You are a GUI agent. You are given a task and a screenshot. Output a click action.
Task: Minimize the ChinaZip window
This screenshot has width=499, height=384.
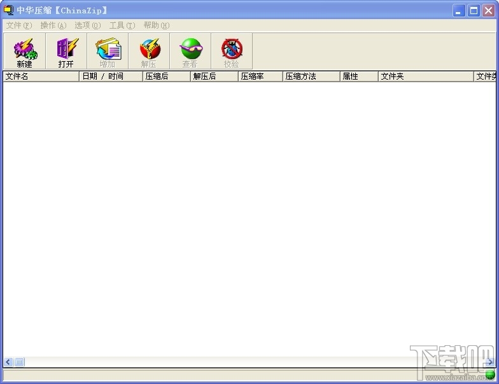click(458, 10)
